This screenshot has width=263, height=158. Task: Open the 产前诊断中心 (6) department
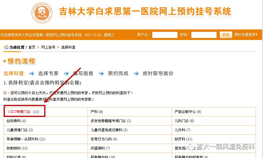188,112
